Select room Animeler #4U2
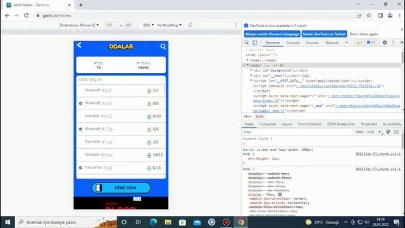This screenshot has width=405, height=228. 121,117
